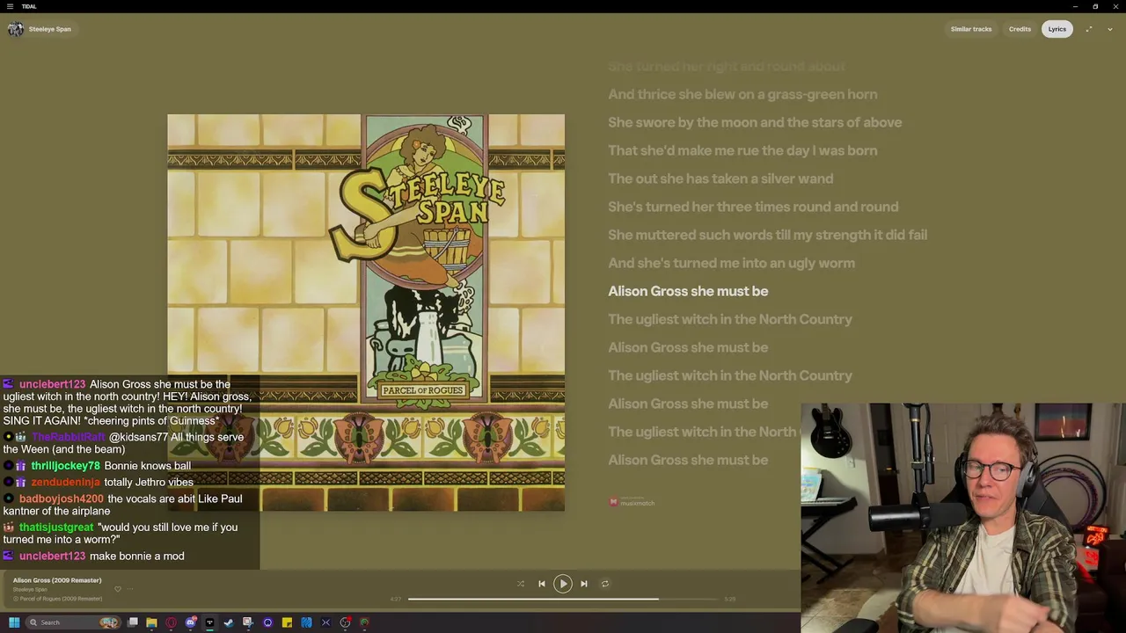Image resolution: width=1126 pixels, height=633 pixels.
Task: Jump to lyric 'The out she has taken a silver wand'
Action: [x=720, y=178]
